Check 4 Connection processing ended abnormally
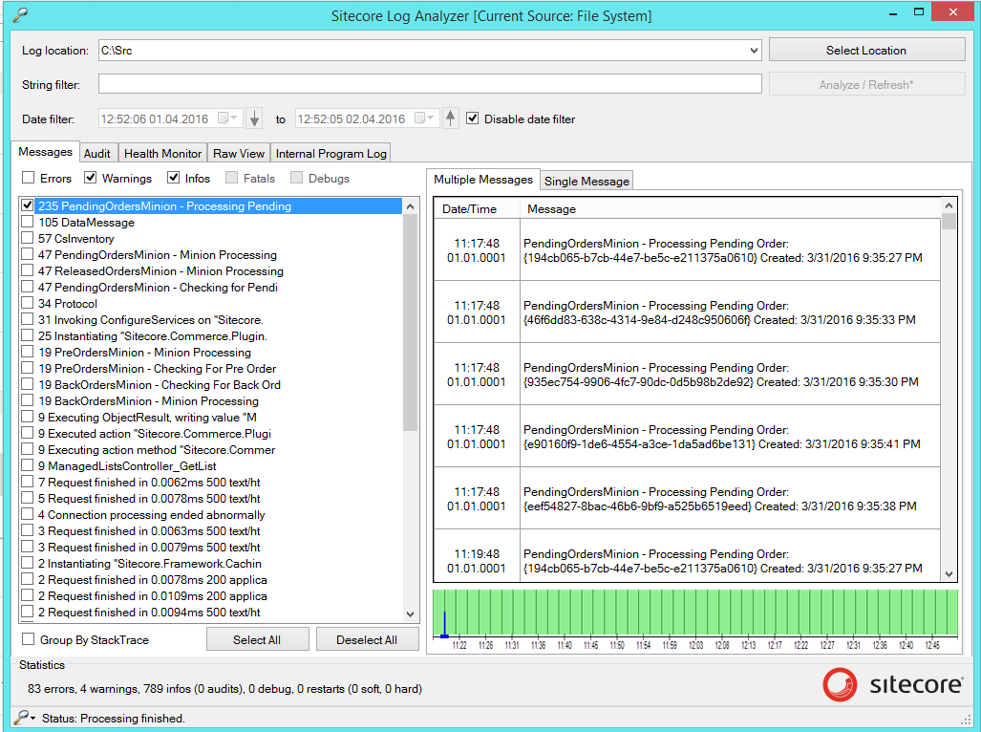The height and width of the screenshot is (732, 981). point(27,514)
